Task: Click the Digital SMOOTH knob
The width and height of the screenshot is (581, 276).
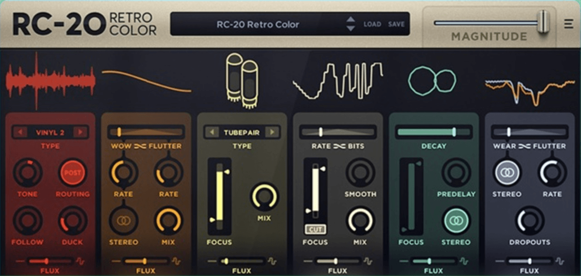Action: (x=360, y=173)
